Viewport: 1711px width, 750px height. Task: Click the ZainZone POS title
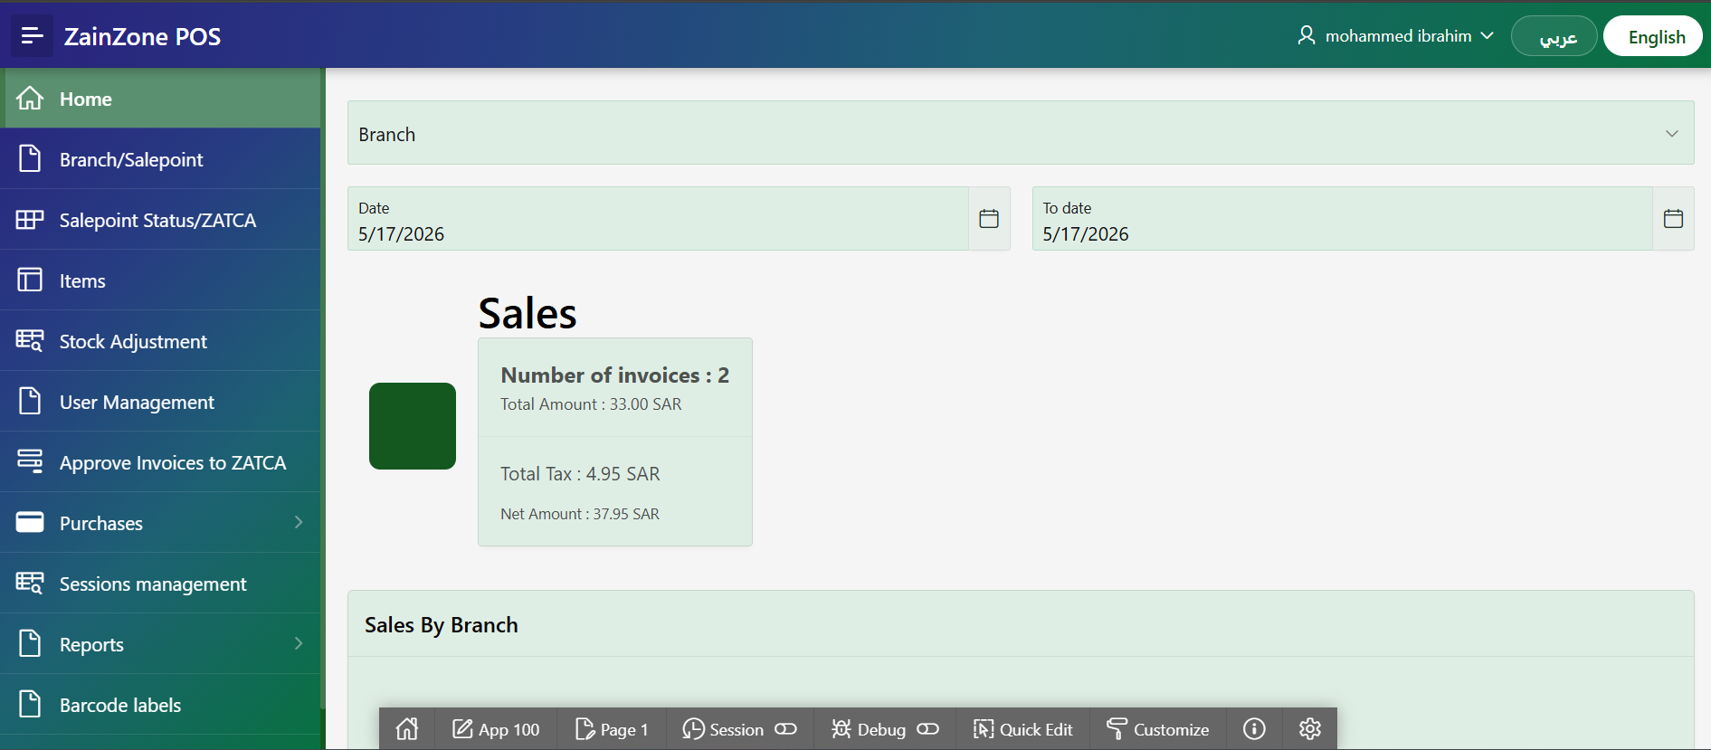click(142, 36)
